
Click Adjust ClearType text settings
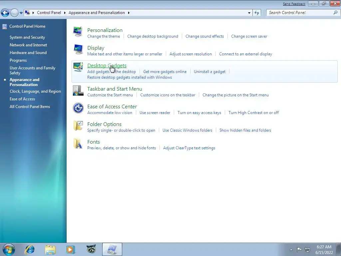(189, 148)
